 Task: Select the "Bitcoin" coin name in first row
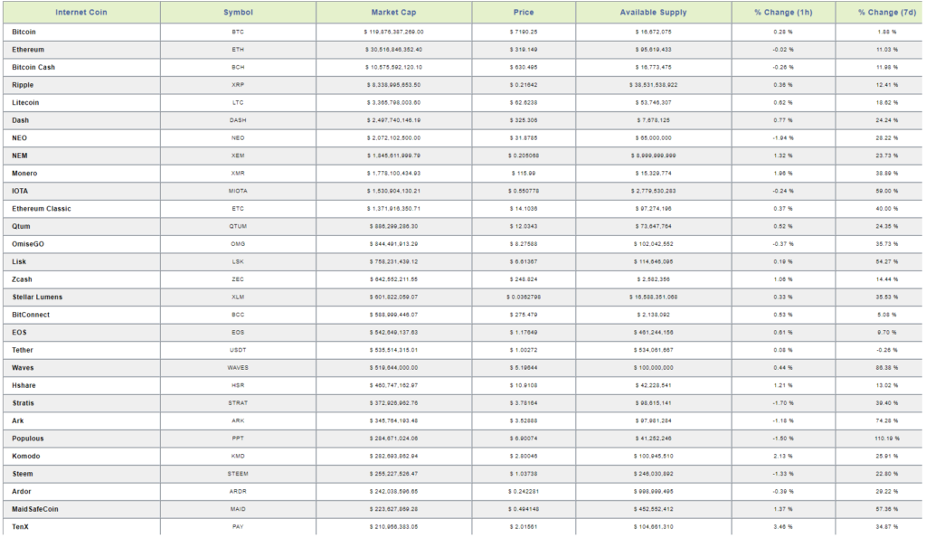point(24,32)
